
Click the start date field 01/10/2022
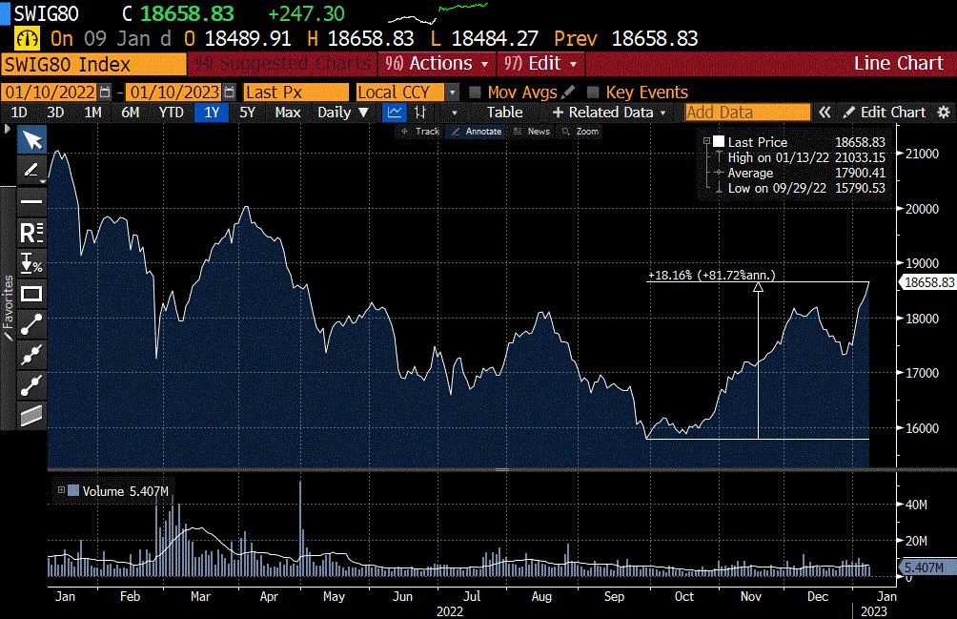click(x=51, y=93)
